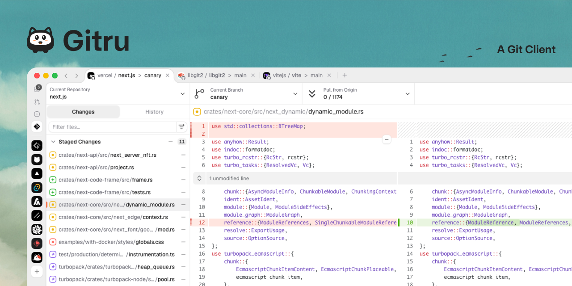Click the 'Pull from Origin' label

(340, 90)
